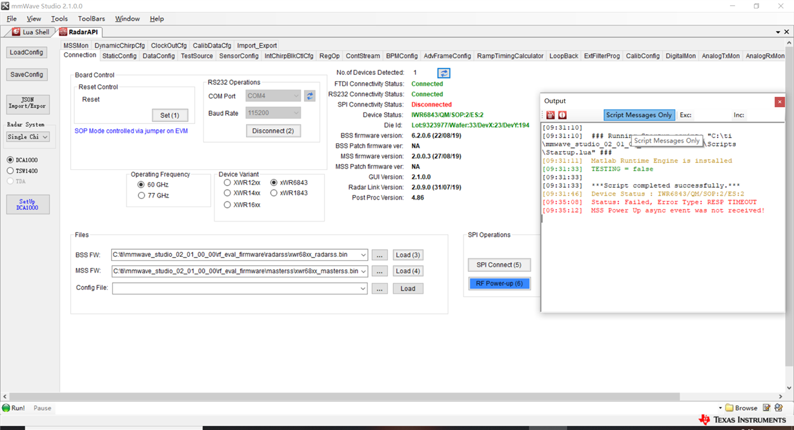Click the SPI Connect (5) button
This screenshot has width=794, height=430.
(499, 265)
